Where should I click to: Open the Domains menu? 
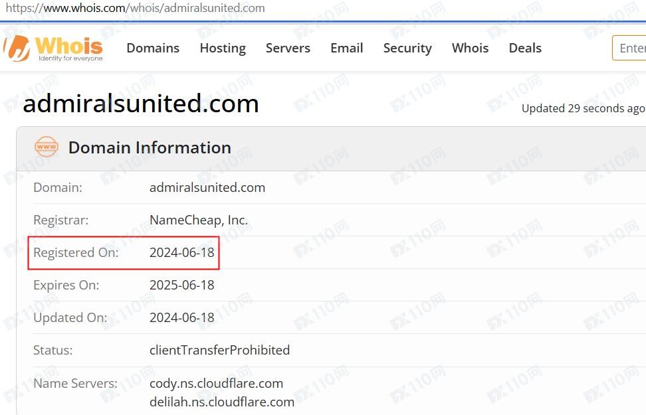click(153, 48)
